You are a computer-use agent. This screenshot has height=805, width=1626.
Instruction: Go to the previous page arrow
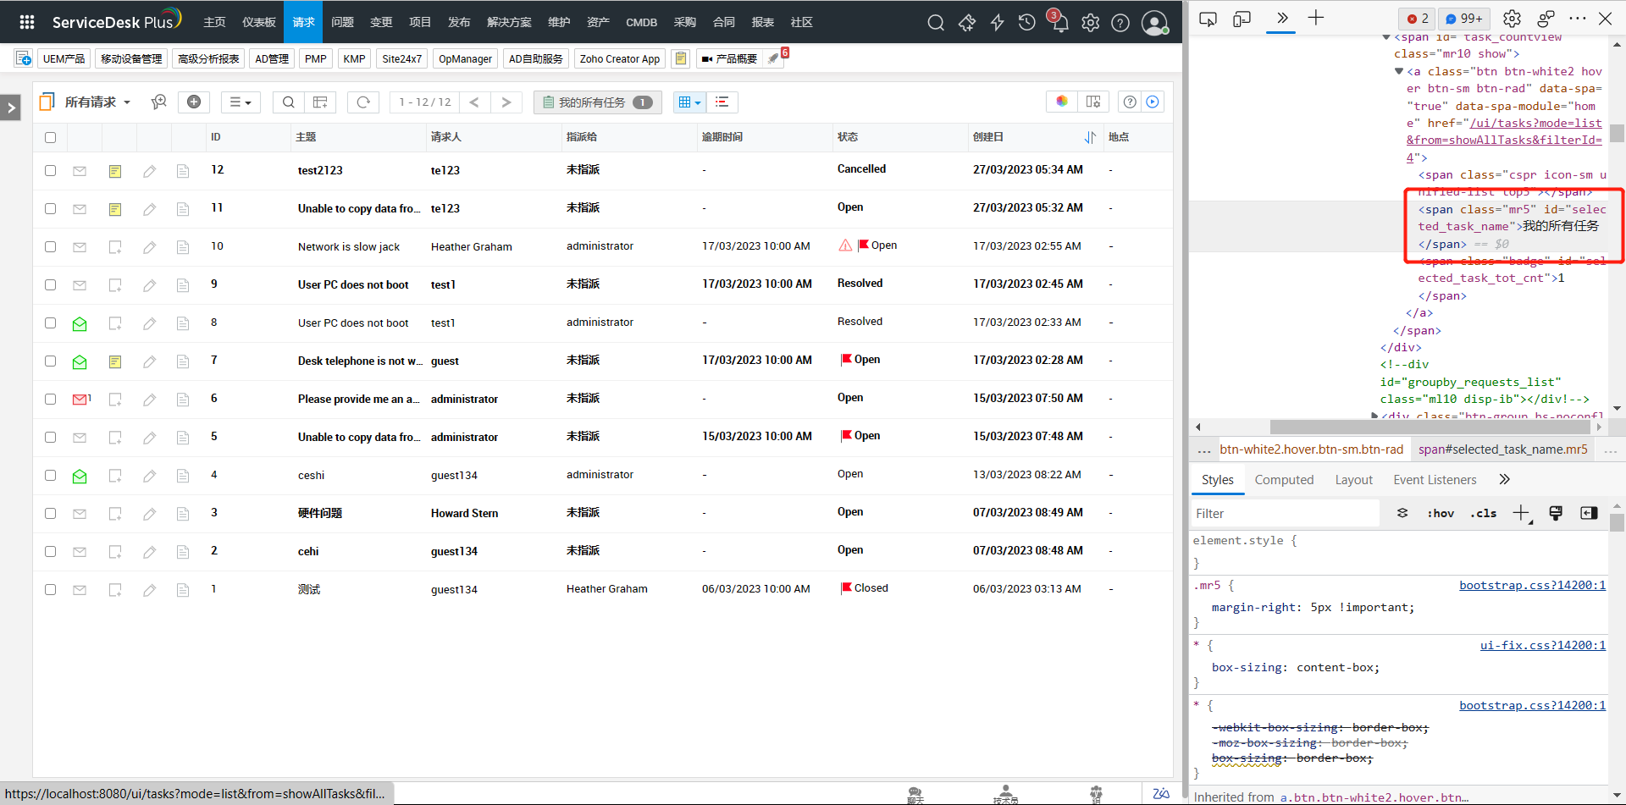(x=474, y=102)
